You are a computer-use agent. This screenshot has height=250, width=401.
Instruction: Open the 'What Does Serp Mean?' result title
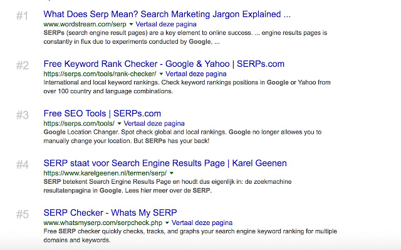[x=167, y=13]
